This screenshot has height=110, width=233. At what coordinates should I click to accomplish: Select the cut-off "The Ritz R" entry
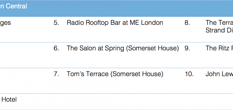219,48
